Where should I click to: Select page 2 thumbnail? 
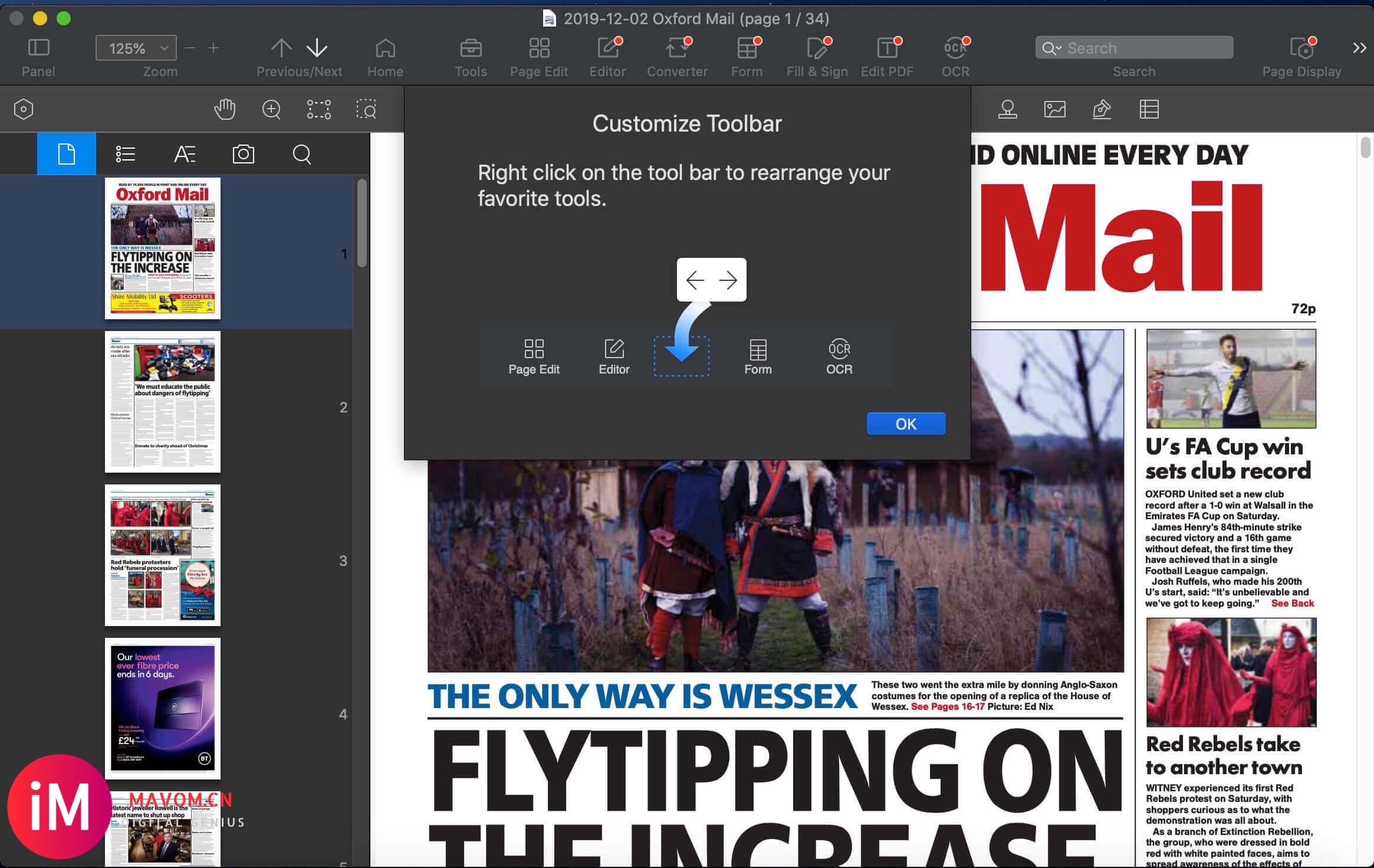point(163,402)
